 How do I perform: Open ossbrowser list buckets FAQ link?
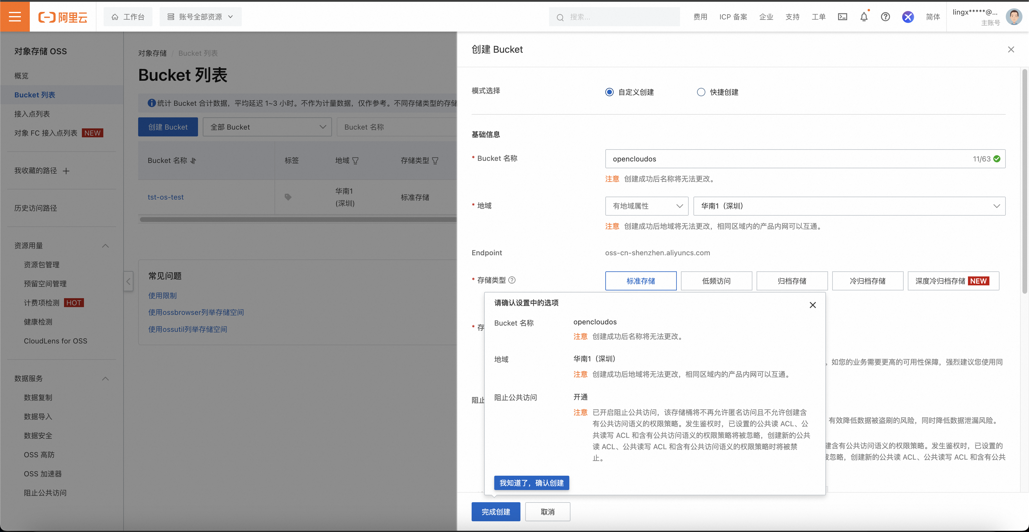point(196,312)
